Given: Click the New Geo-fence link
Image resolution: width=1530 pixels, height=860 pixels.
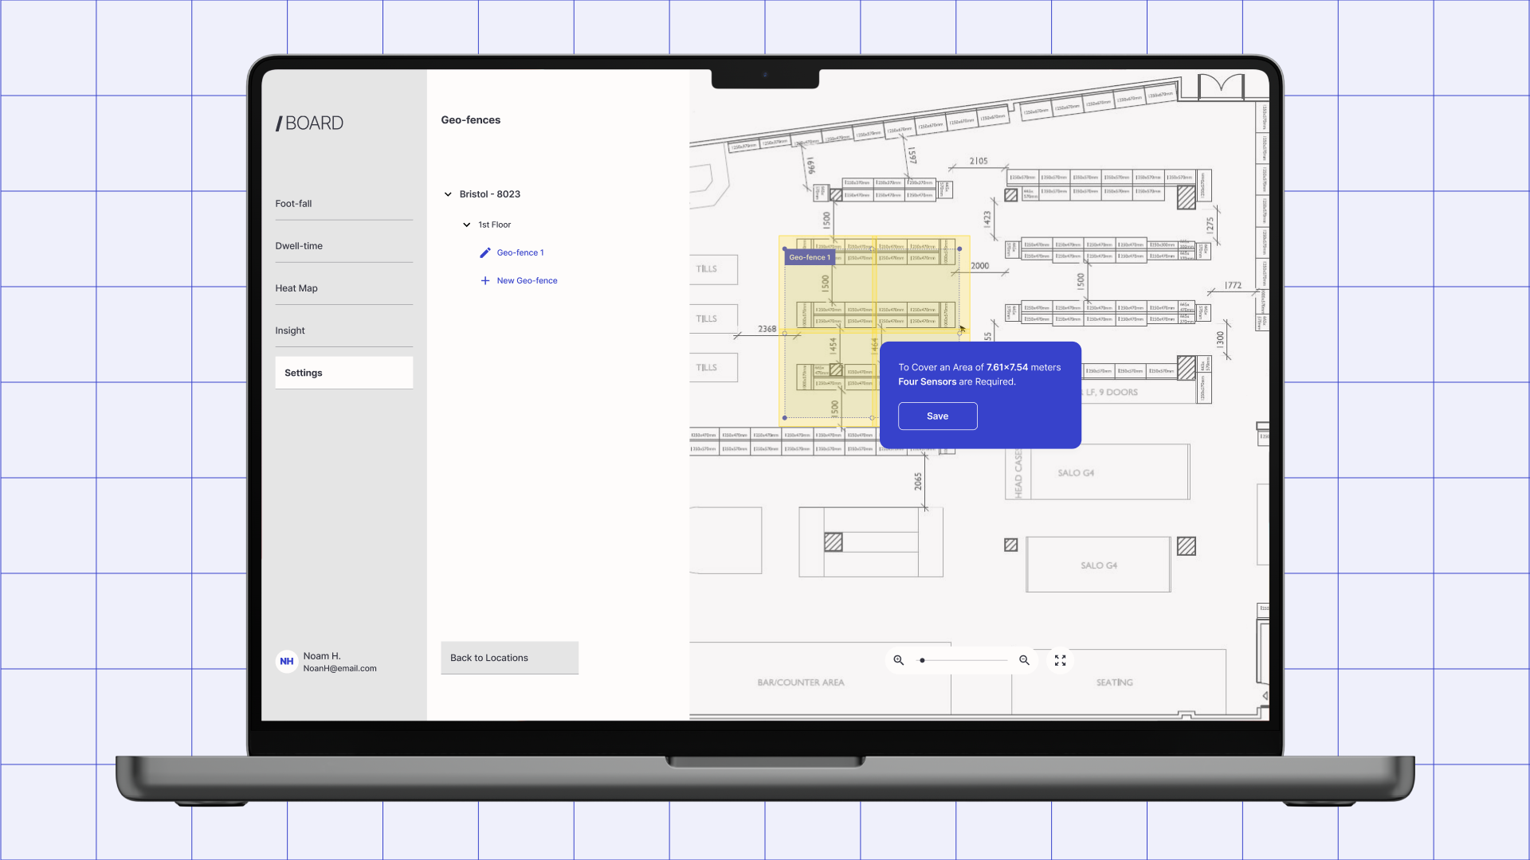Looking at the screenshot, I should tap(528, 281).
